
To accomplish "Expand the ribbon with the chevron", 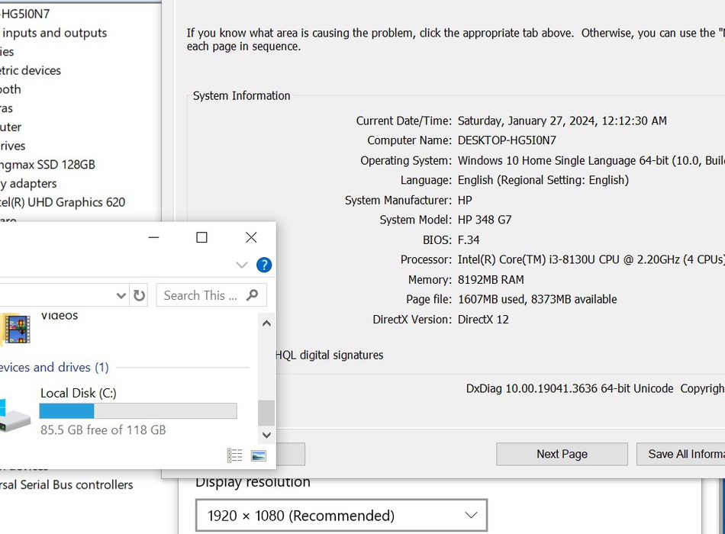I will coord(242,265).
